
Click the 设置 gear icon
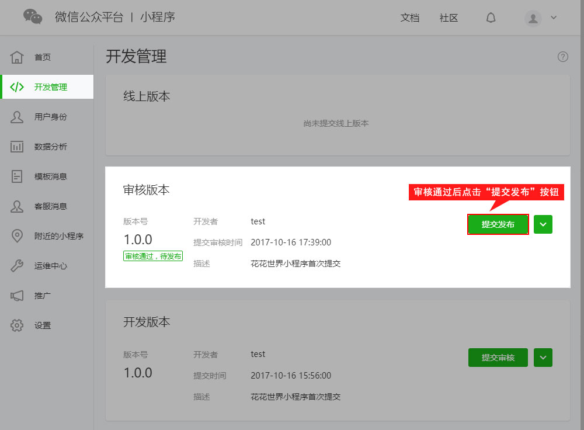(x=17, y=325)
